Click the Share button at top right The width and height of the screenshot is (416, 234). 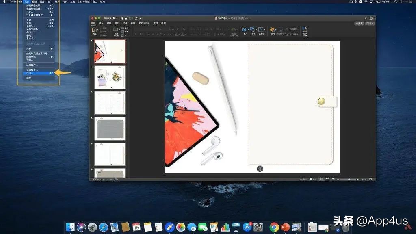[359, 24]
